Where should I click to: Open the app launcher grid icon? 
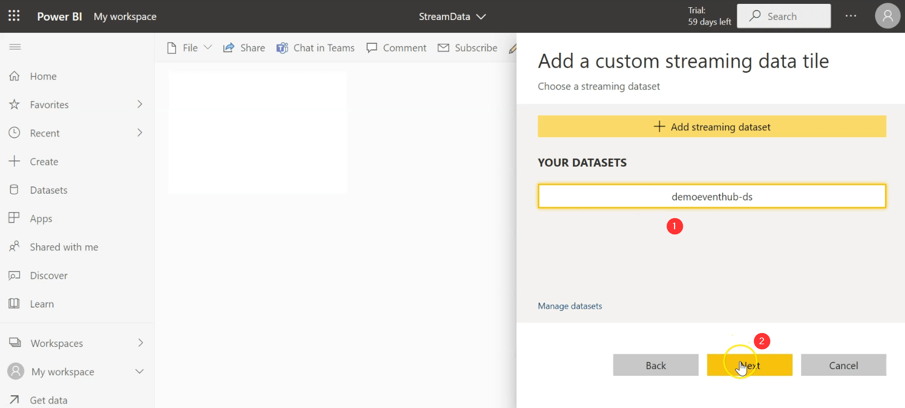[14, 16]
